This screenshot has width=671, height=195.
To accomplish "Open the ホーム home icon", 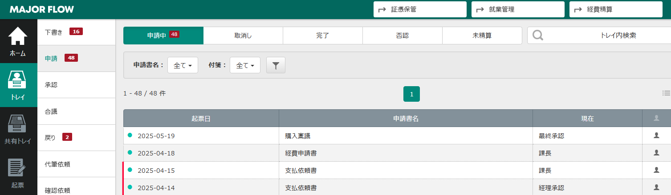I will (x=18, y=41).
